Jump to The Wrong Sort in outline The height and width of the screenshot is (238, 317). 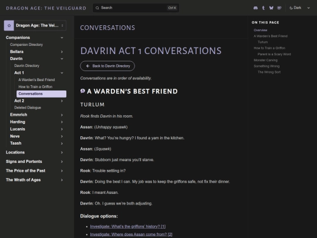pos(269,72)
